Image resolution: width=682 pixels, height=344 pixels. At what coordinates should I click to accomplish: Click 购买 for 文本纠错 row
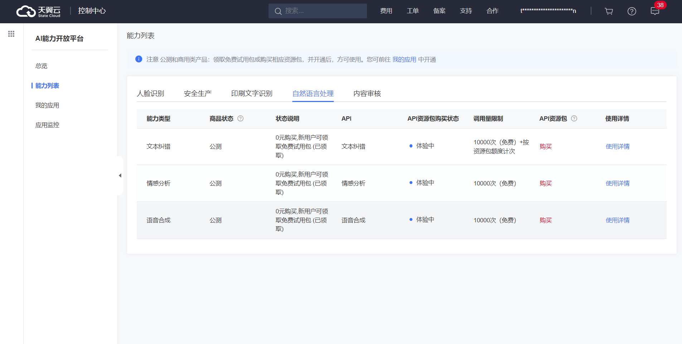coord(546,146)
